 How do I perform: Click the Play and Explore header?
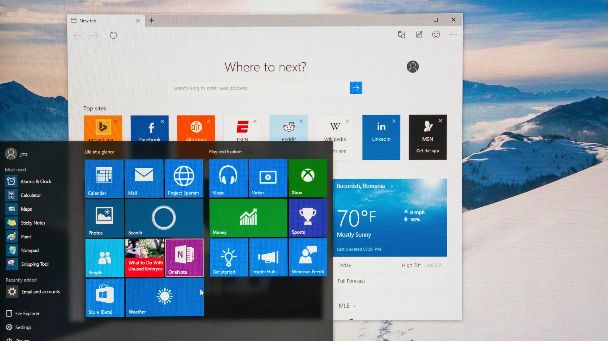click(x=225, y=152)
